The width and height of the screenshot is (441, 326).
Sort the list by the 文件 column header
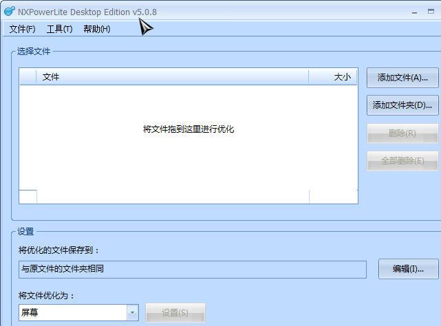click(172, 77)
